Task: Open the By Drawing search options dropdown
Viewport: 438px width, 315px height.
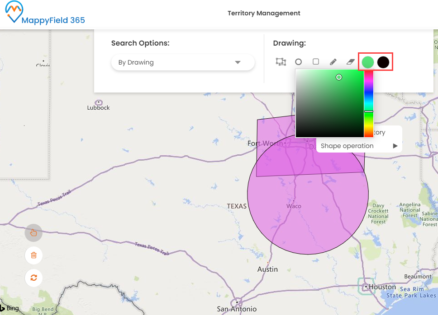Action: click(183, 62)
